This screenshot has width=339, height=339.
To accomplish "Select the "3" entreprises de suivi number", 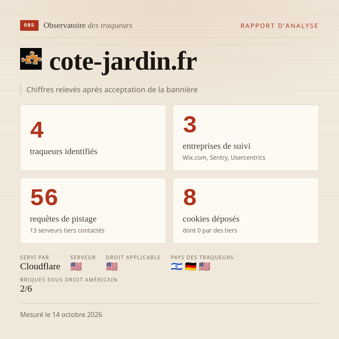I will [190, 125].
